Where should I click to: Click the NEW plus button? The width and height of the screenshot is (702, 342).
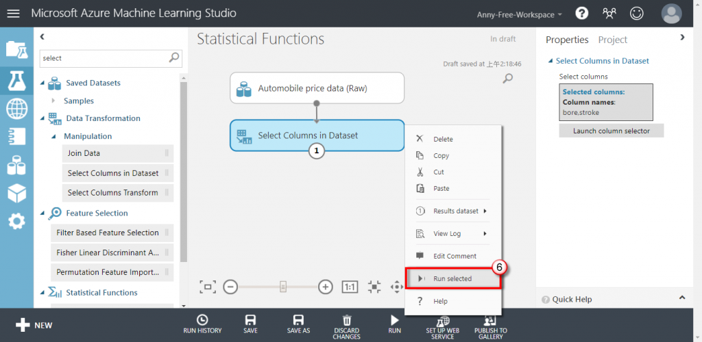click(34, 325)
